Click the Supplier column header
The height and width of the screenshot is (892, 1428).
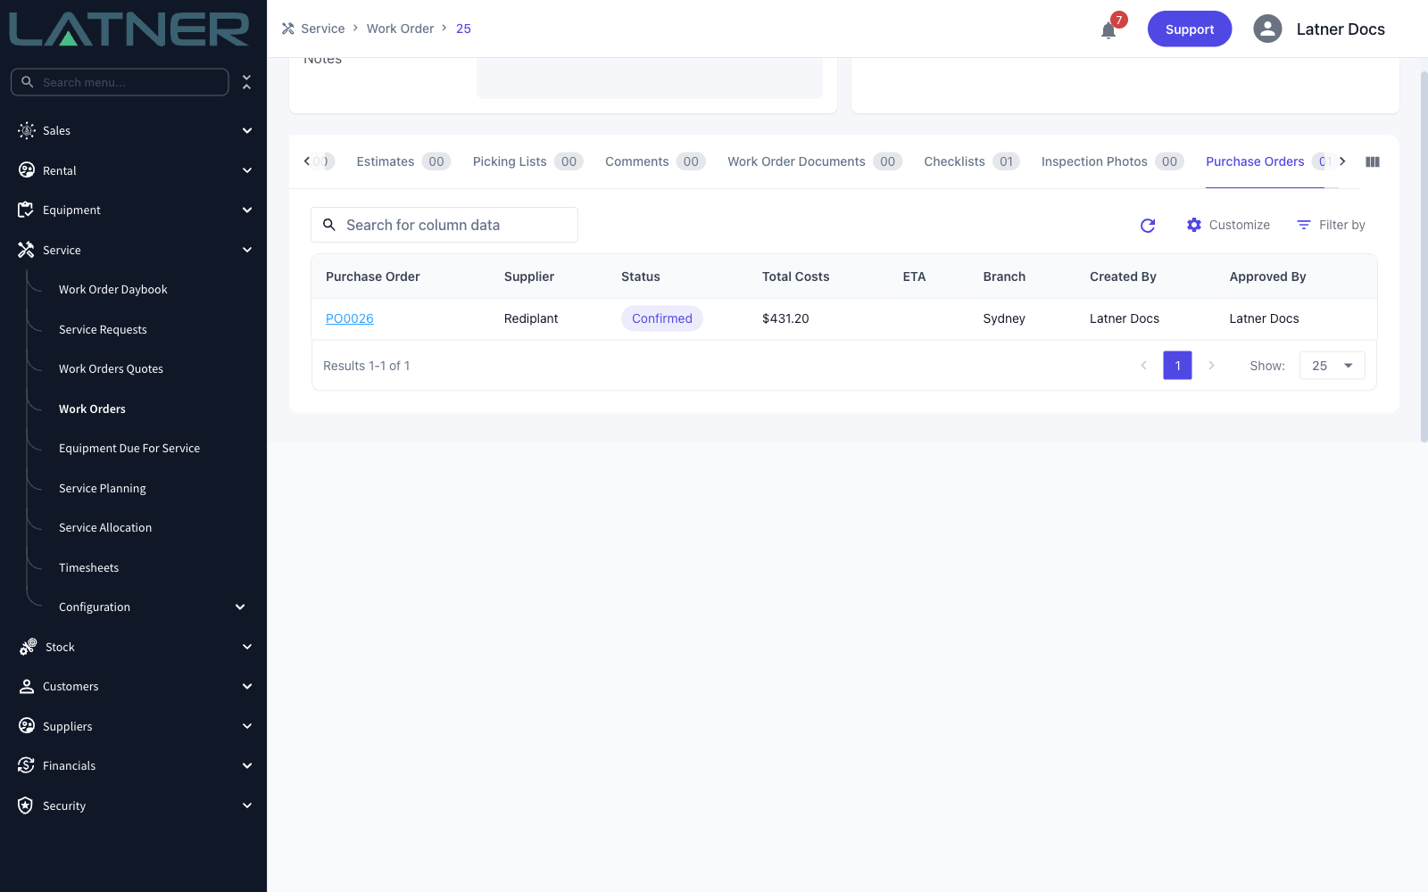[x=529, y=277]
